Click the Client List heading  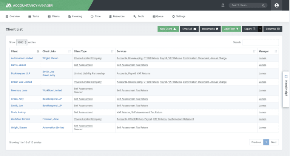click(14, 29)
